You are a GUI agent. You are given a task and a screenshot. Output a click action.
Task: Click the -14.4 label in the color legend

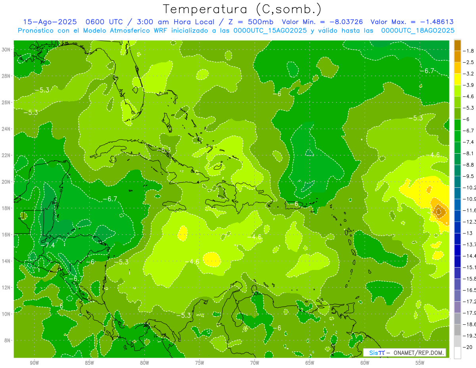point(470,256)
